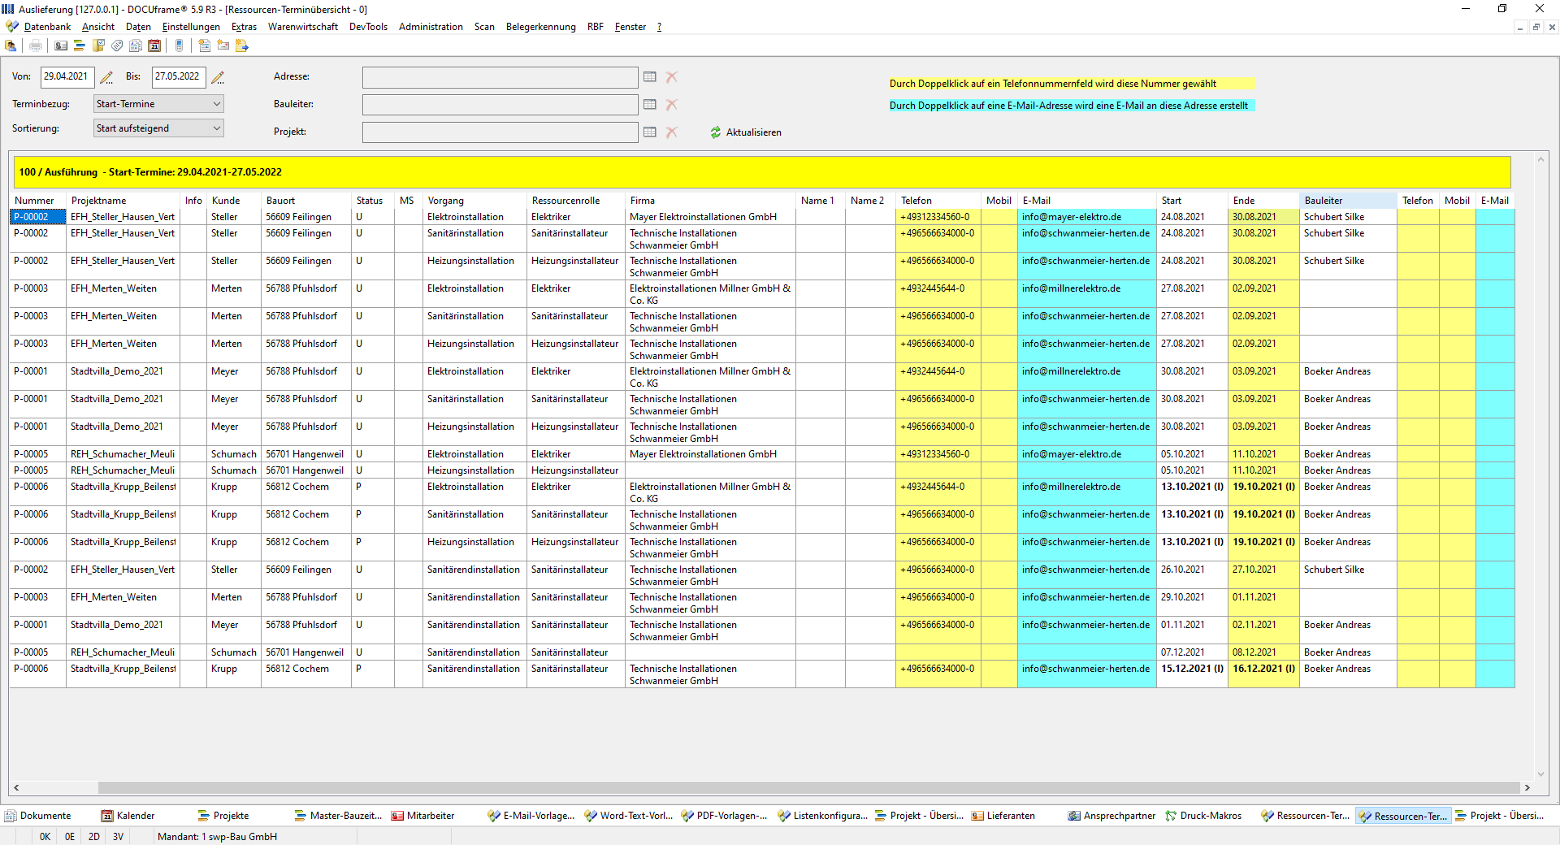This screenshot has height=845, width=1560.
Task: Open date picker pencil next to Bis
Action: [x=218, y=77]
